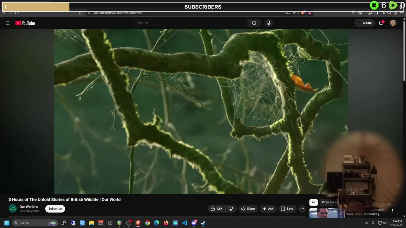Subscribe to Our World channel

point(55,209)
